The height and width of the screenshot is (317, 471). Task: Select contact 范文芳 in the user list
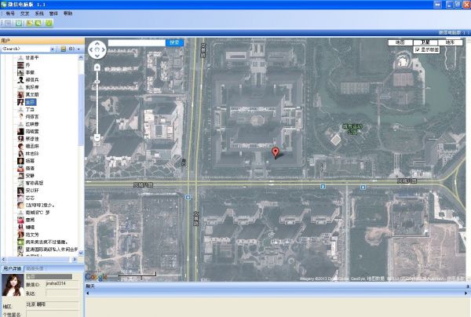pyautogui.click(x=32, y=235)
